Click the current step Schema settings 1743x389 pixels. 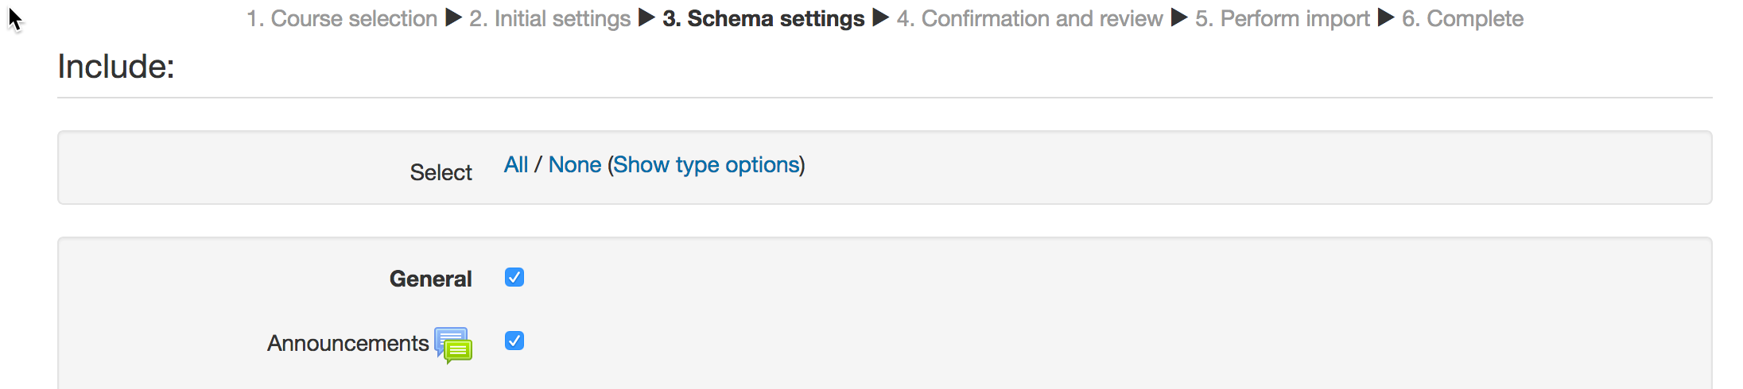[763, 18]
